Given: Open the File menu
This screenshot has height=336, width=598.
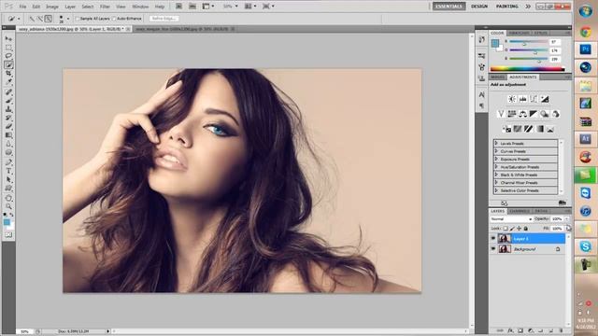Looking at the screenshot, I should [x=22, y=7].
